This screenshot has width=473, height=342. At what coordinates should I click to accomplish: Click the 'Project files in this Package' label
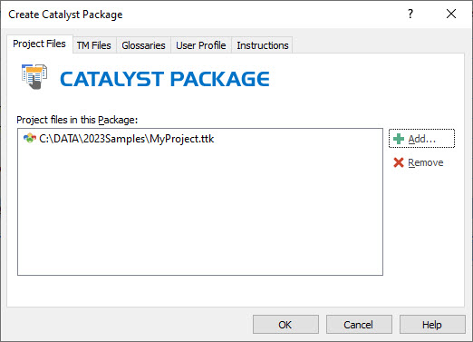pyautogui.click(x=77, y=120)
